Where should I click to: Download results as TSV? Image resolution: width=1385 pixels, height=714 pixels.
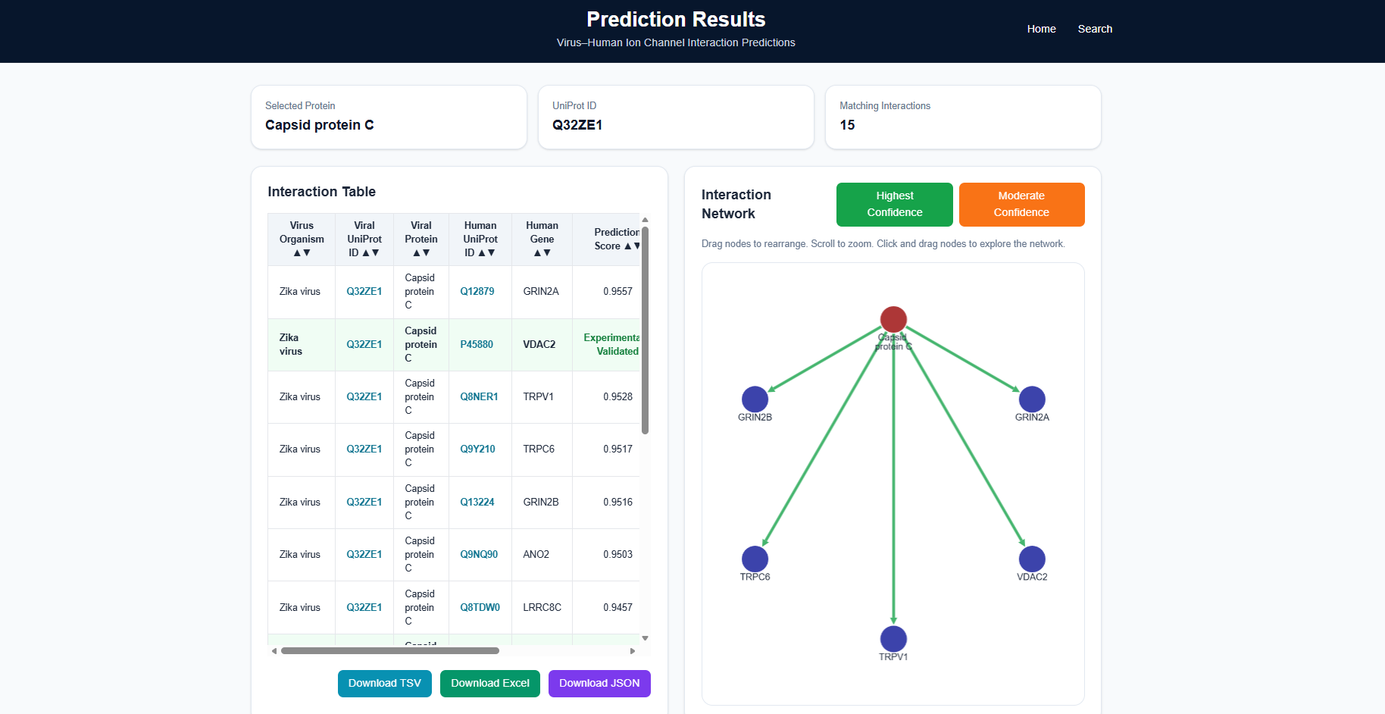[x=385, y=684]
